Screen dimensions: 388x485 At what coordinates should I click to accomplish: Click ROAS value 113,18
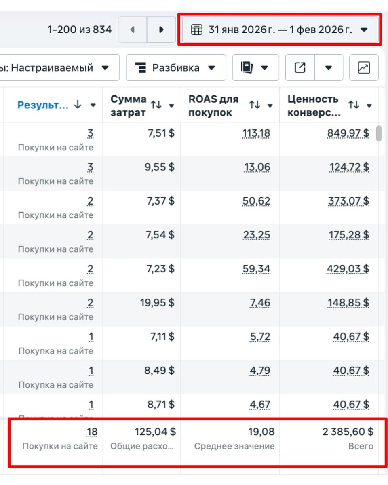256,133
